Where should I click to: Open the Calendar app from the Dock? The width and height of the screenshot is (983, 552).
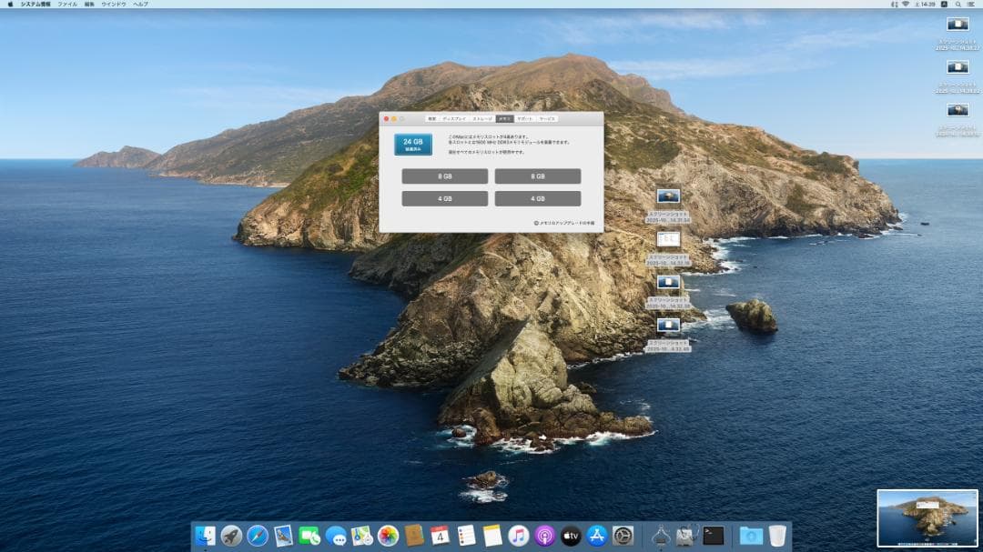[439, 537]
